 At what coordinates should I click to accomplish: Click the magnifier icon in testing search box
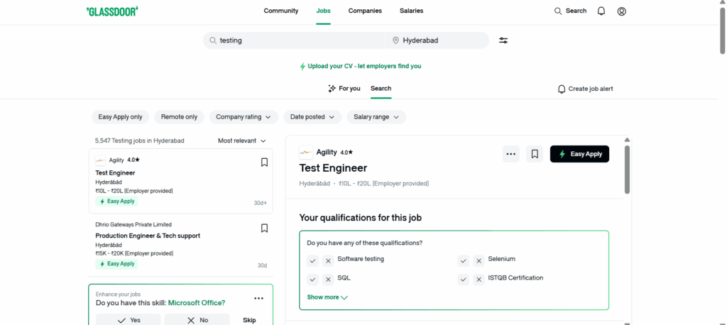coord(213,40)
